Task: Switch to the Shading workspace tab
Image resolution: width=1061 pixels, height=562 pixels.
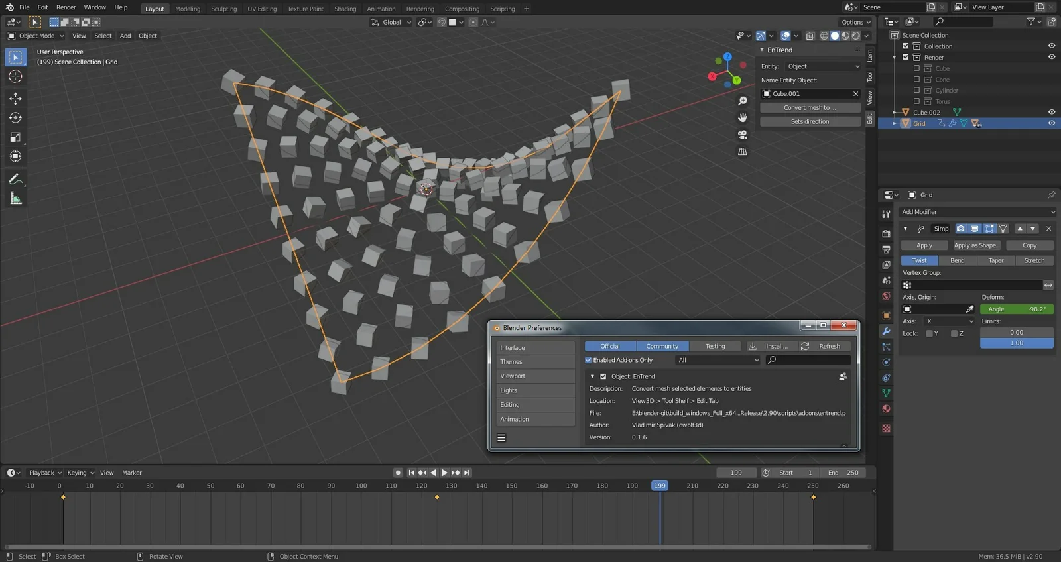Action: [x=345, y=9]
